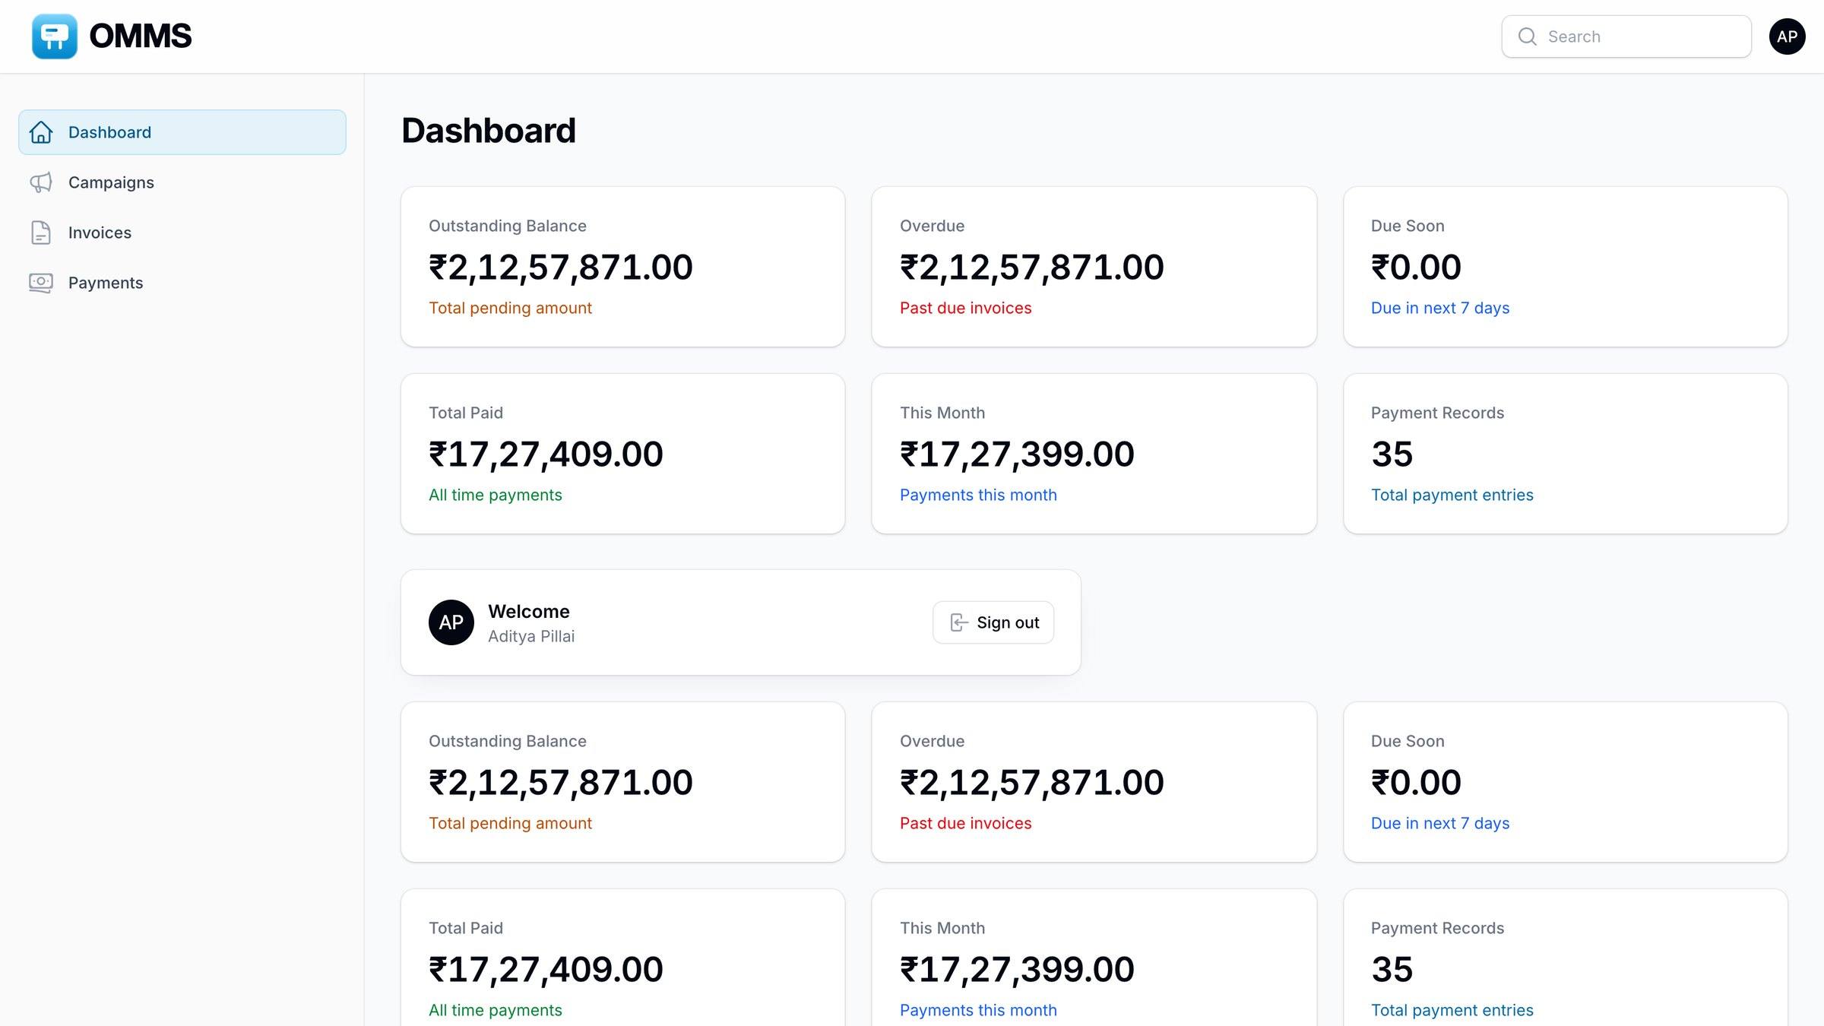
Task: Click Overdue label below the Welcome card
Action: tap(933, 741)
